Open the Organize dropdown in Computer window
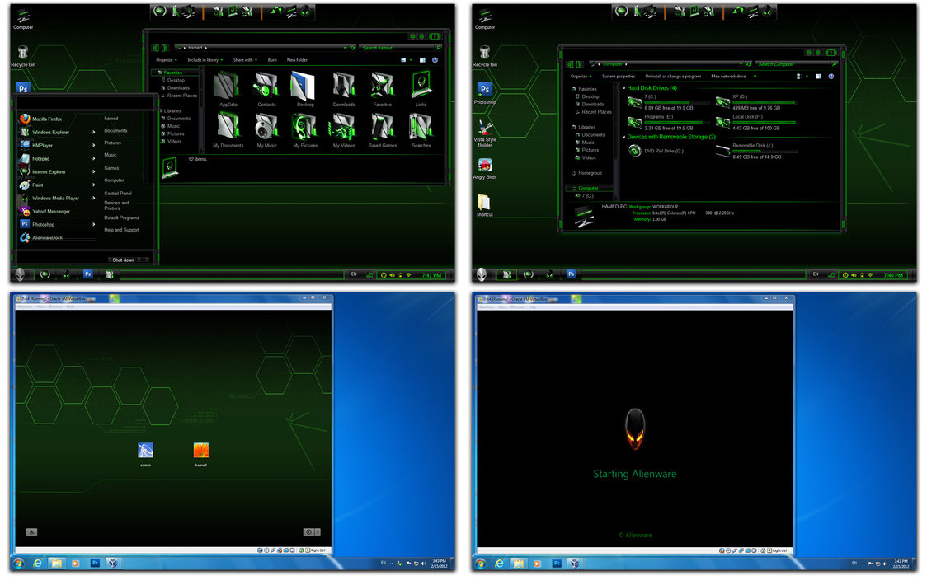 pyautogui.click(x=581, y=77)
